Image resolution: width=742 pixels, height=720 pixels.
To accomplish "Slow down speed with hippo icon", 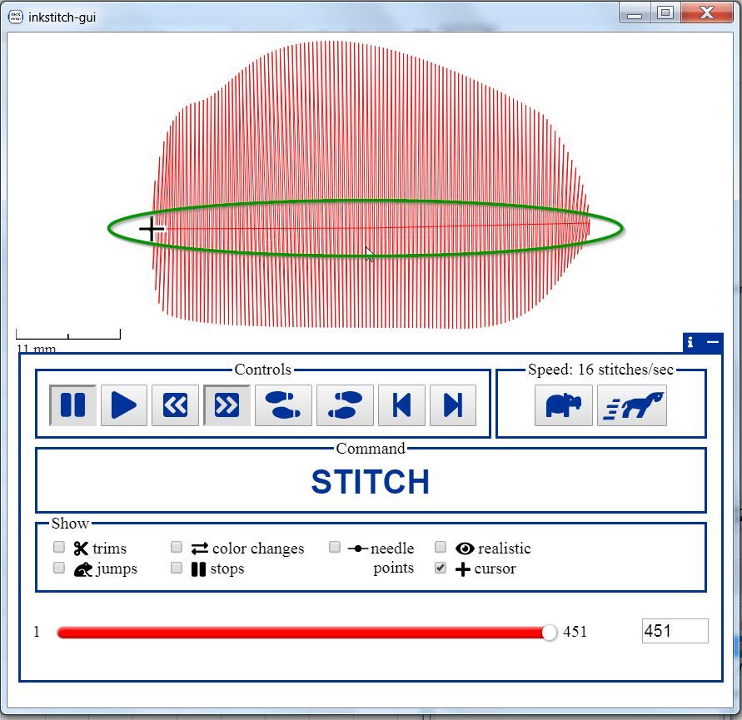I will click(x=563, y=405).
